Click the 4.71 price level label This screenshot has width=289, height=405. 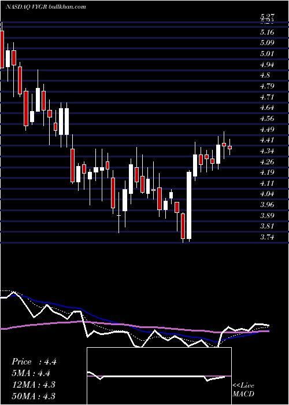pyautogui.click(x=267, y=97)
